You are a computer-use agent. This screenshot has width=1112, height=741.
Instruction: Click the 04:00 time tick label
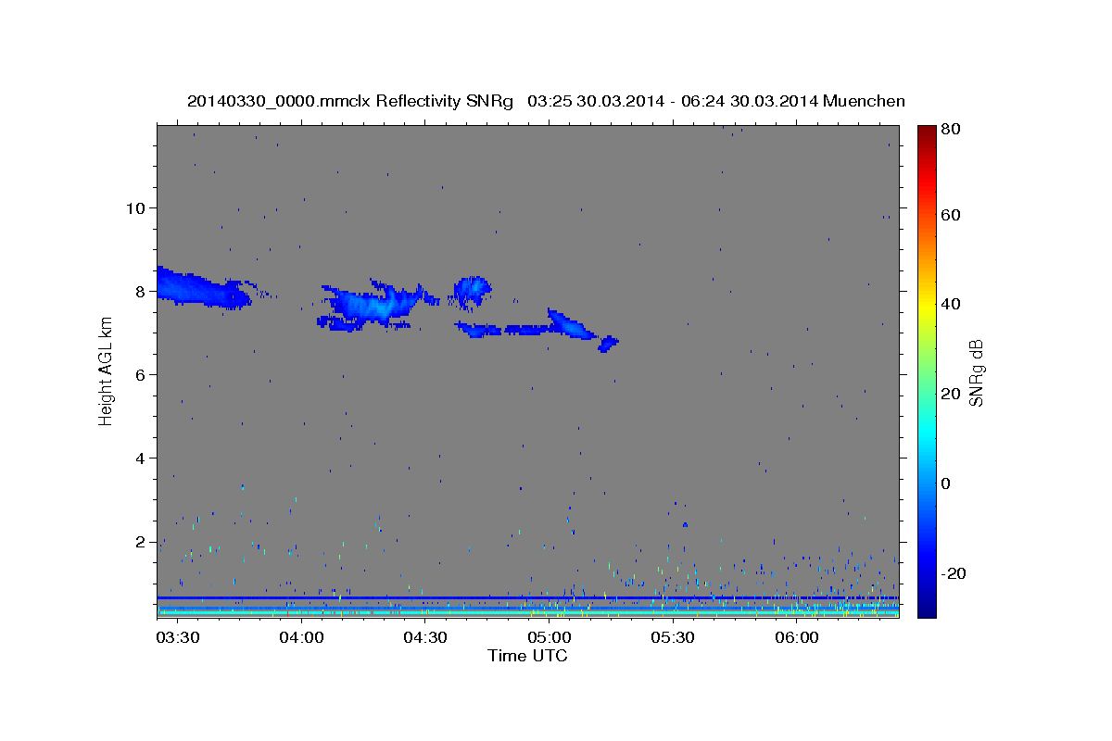click(301, 637)
